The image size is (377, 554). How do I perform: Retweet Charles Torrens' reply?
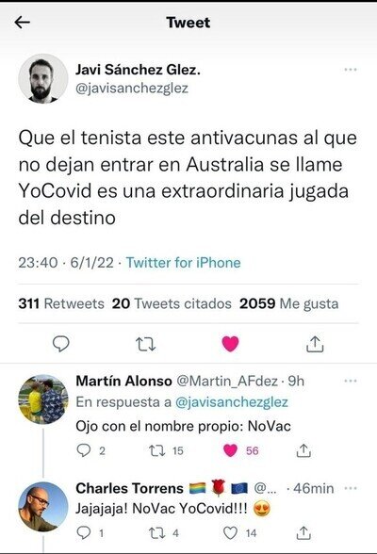pos(156,533)
